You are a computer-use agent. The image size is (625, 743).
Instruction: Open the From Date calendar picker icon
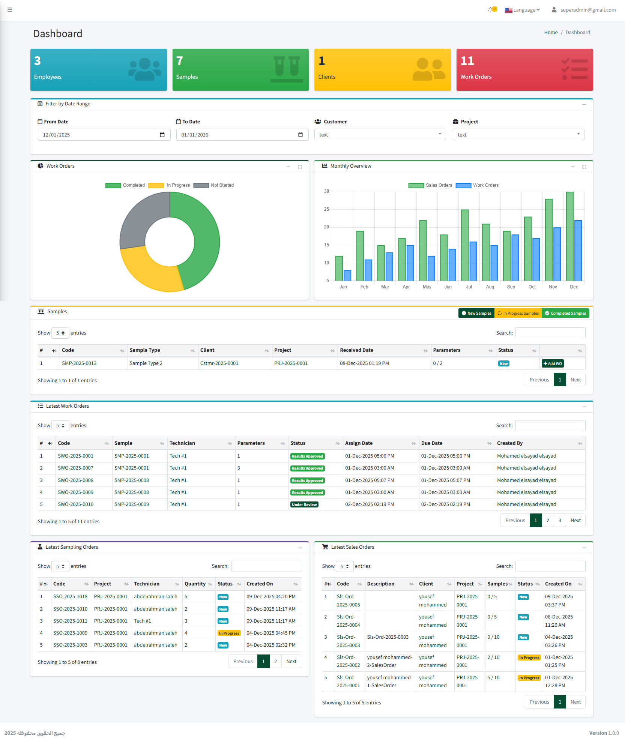pos(162,135)
